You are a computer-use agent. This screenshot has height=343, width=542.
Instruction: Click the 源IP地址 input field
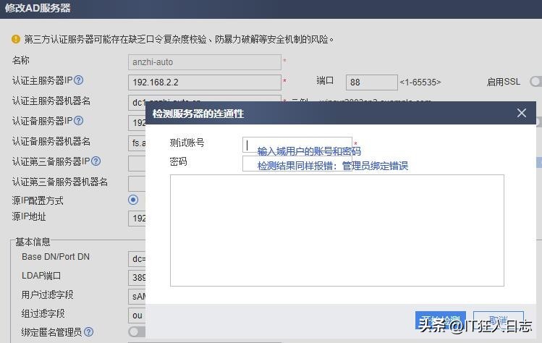137,219
